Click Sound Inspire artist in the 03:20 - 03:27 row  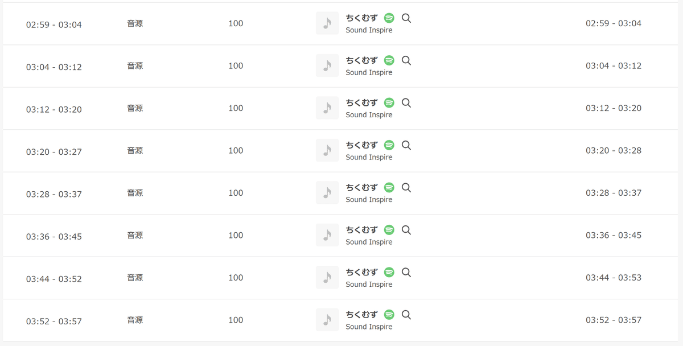[x=369, y=157]
